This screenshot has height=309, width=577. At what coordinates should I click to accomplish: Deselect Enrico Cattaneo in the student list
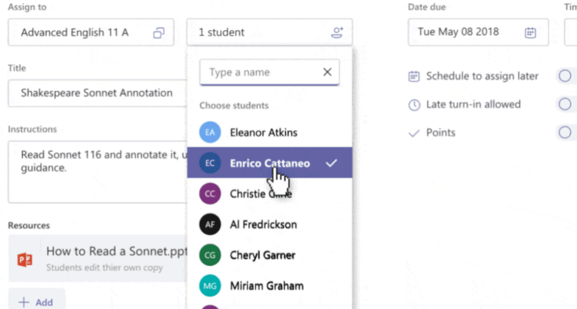(269, 162)
